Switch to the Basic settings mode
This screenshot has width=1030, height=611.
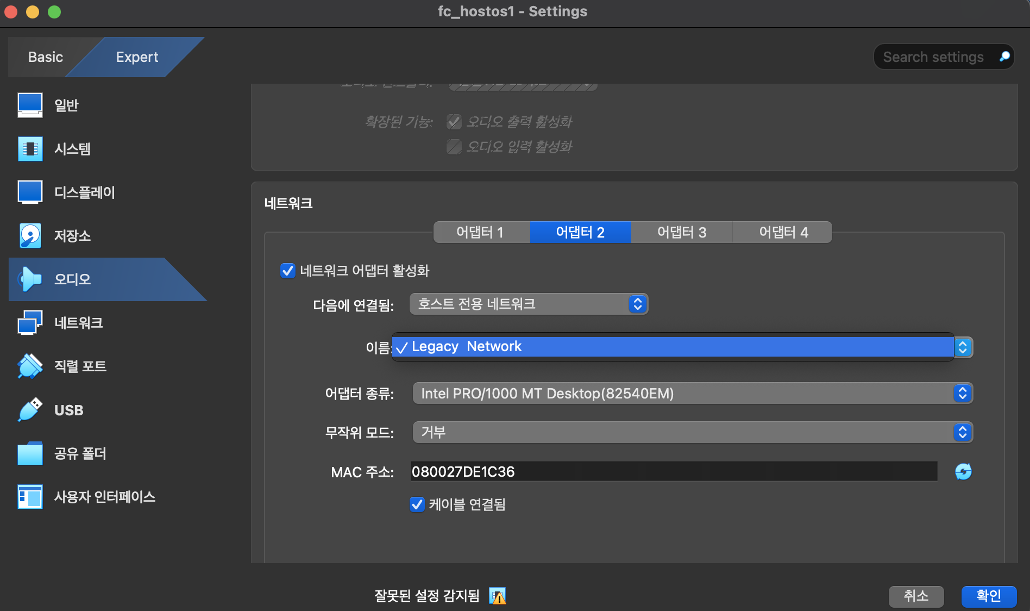pyautogui.click(x=46, y=57)
